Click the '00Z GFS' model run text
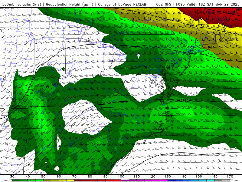Viewport: 242px width, 182px height. pos(164,4)
